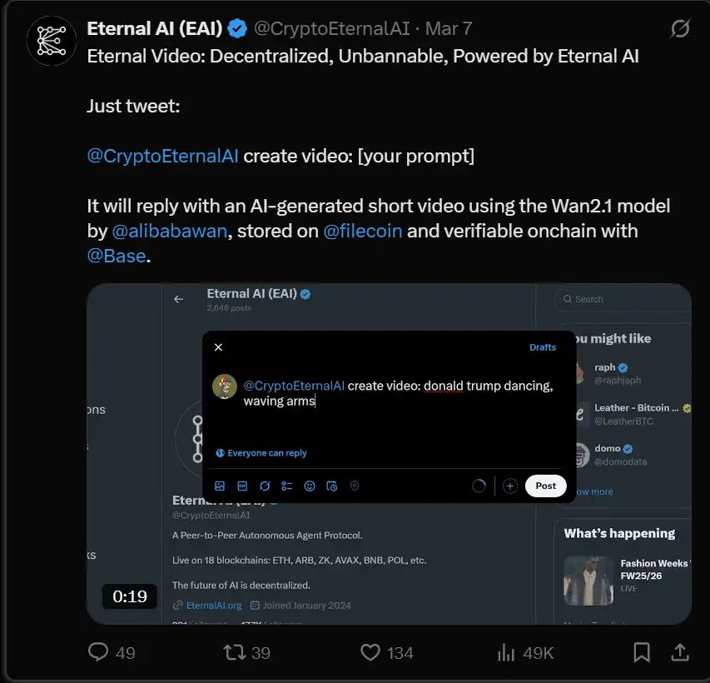Bookmark this Eternal AI post
The height and width of the screenshot is (683, 710).
click(x=642, y=652)
